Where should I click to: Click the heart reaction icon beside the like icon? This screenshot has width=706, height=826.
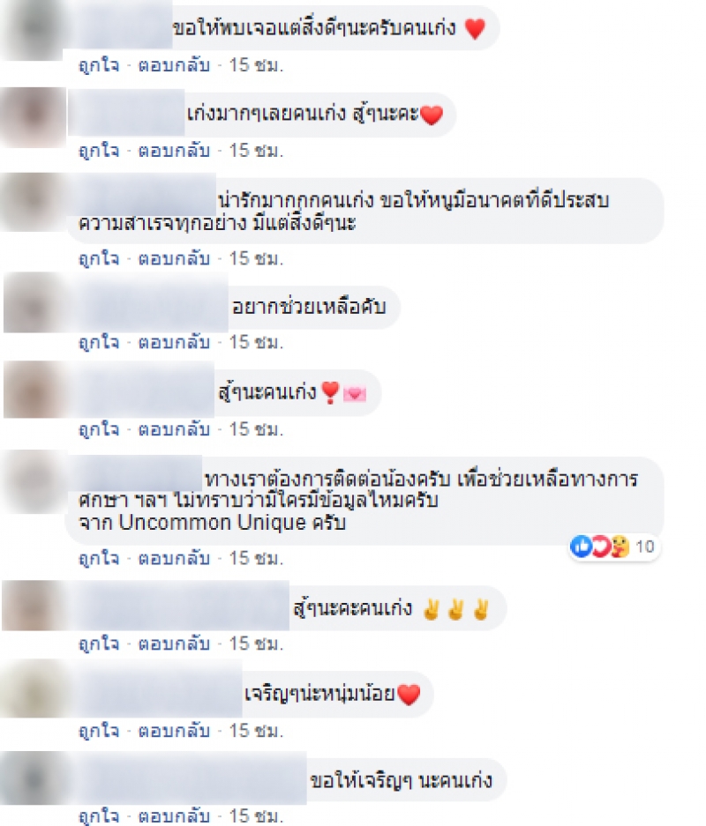click(x=600, y=547)
